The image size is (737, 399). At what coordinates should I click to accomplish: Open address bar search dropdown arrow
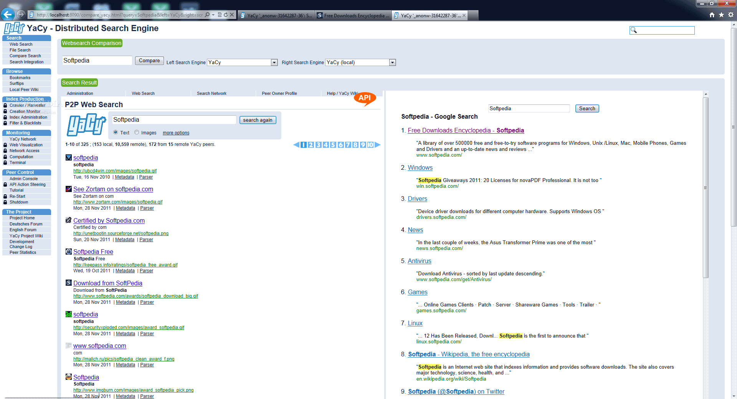213,15
